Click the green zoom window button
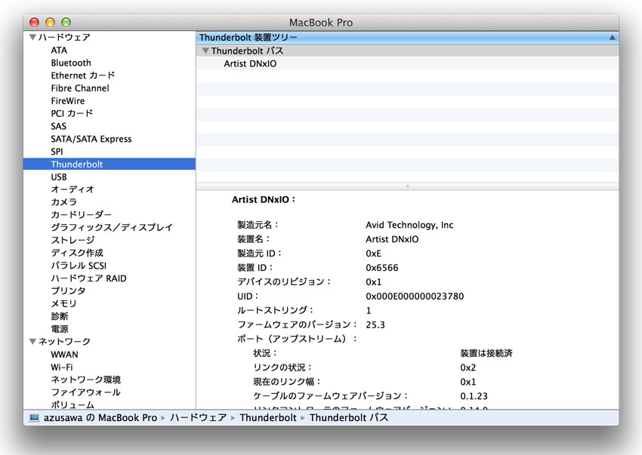This screenshot has width=642, height=455. (x=66, y=23)
